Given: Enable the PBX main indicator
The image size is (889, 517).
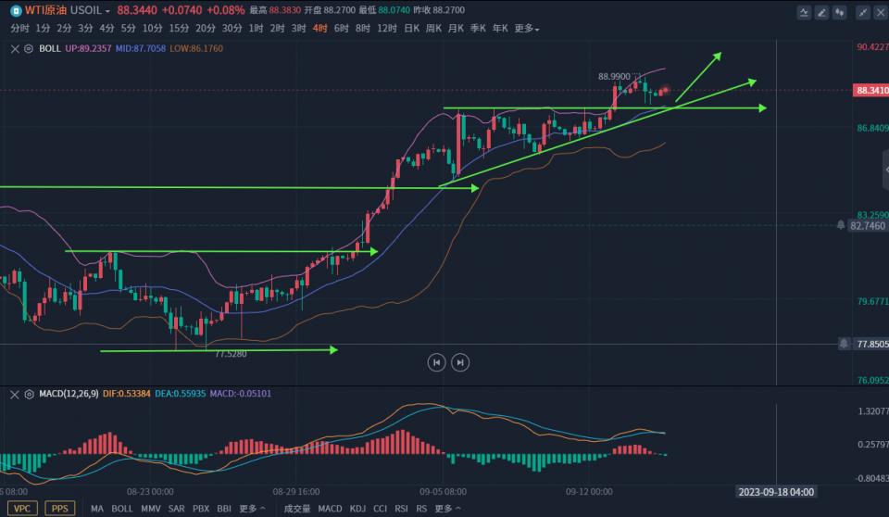Looking at the screenshot, I should pyautogui.click(x=201, y=509).
